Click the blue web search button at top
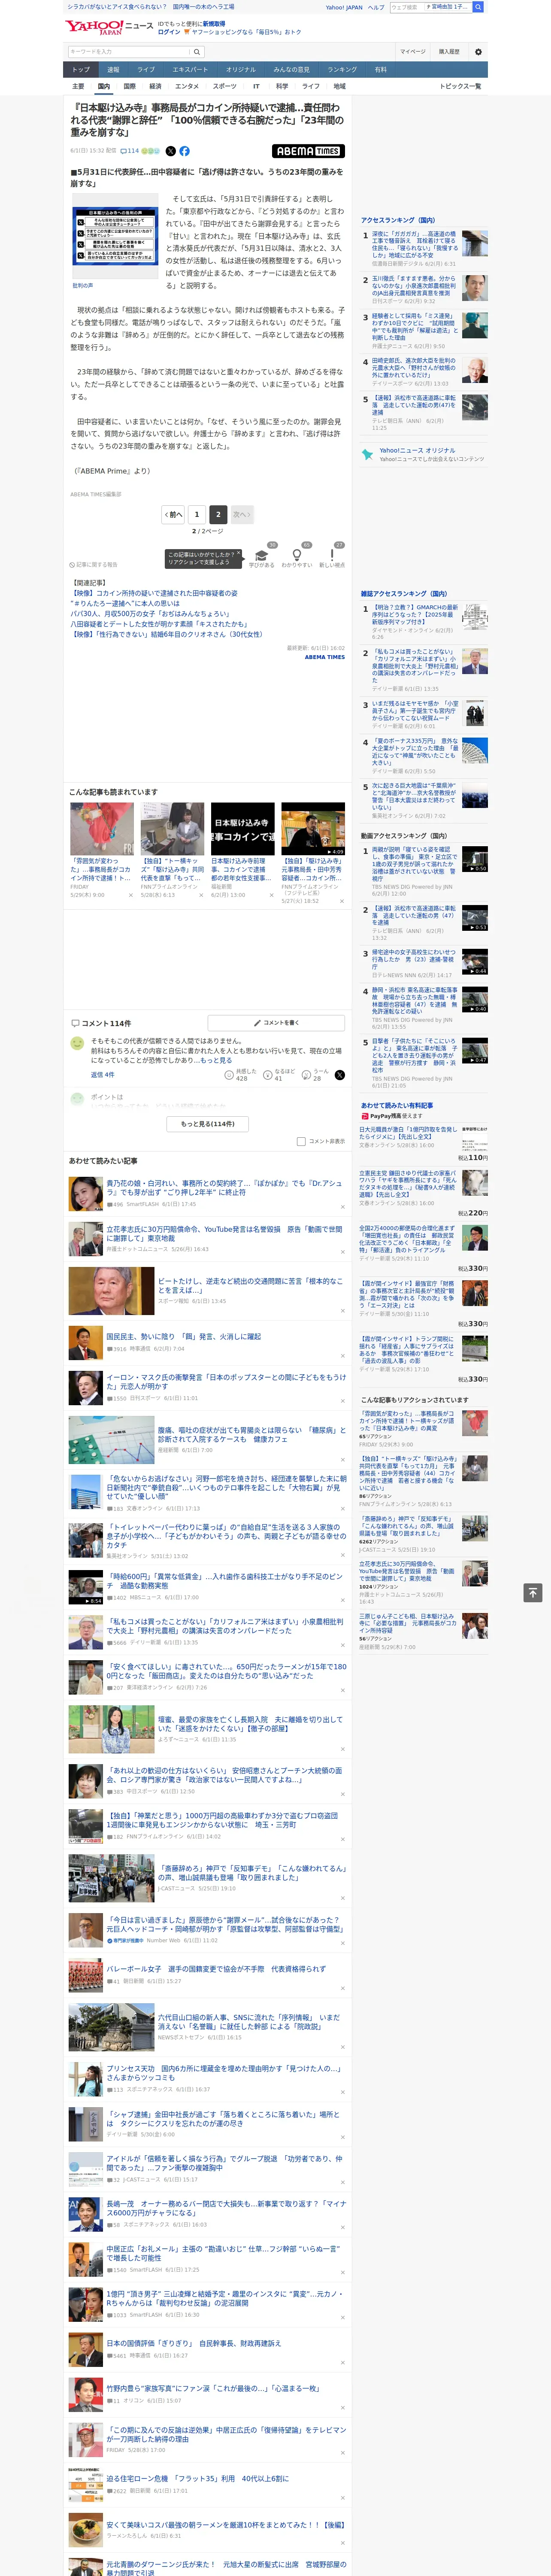Screen dimensions: 551x2576 [x=478, y=7]
